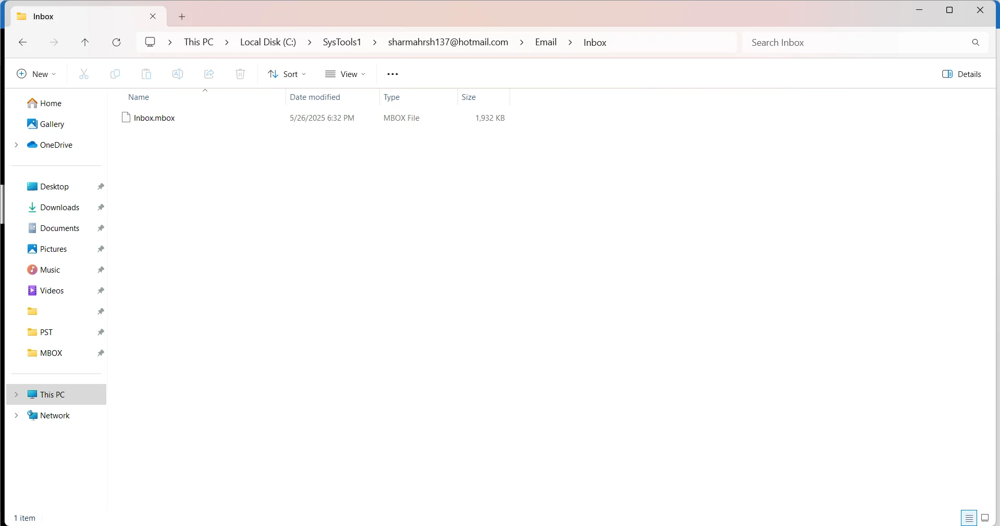Open the See more ellipsis menu

click(392, 74)
